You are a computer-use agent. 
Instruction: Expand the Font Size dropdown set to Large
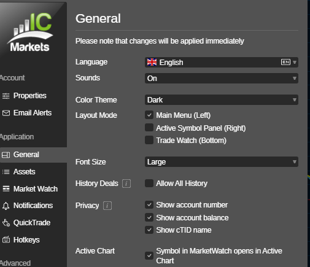pos(222,162)
